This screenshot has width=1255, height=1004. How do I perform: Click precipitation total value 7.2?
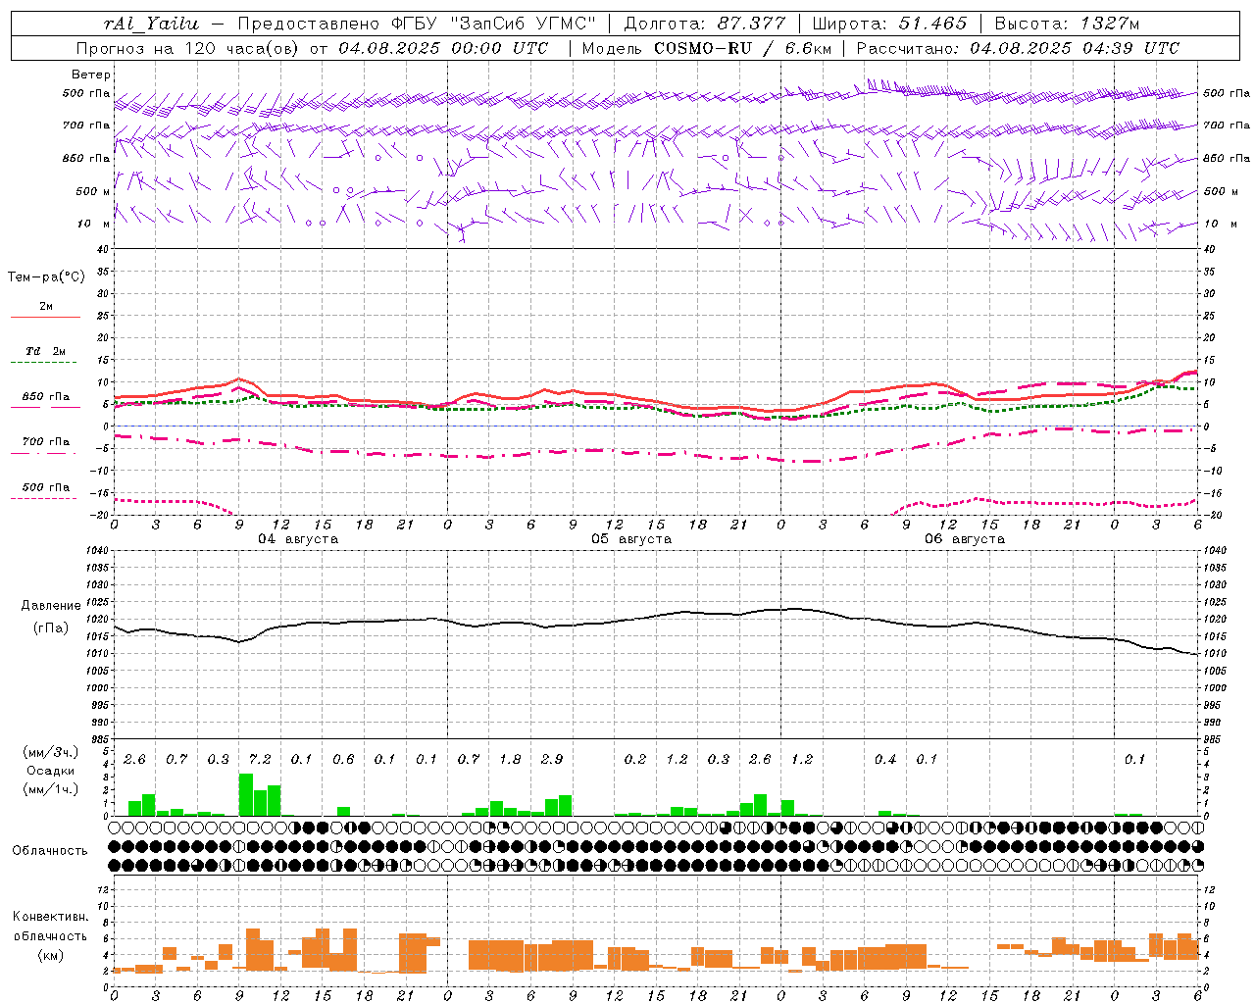point(260,760)
